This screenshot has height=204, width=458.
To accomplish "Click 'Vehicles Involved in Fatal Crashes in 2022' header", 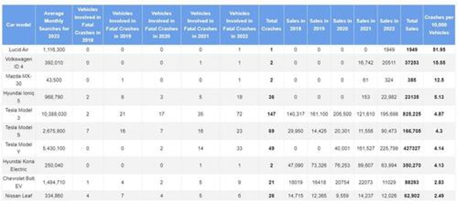I will [239, 25].
